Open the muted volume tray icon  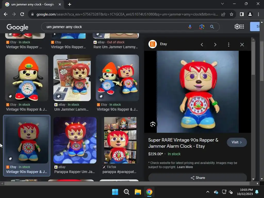(x=231, y=192)
